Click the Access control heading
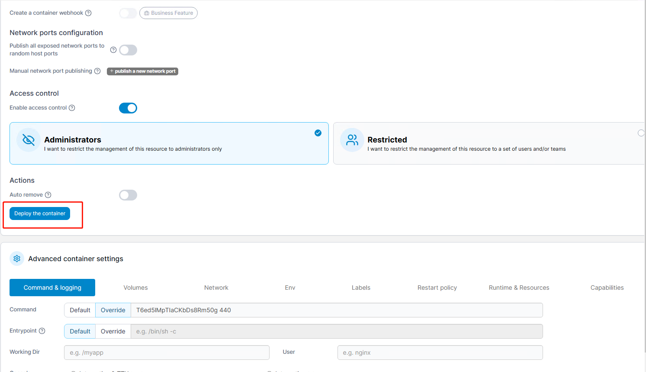The width and height of the screenshot is (646, 372). [x=34, y=93]
